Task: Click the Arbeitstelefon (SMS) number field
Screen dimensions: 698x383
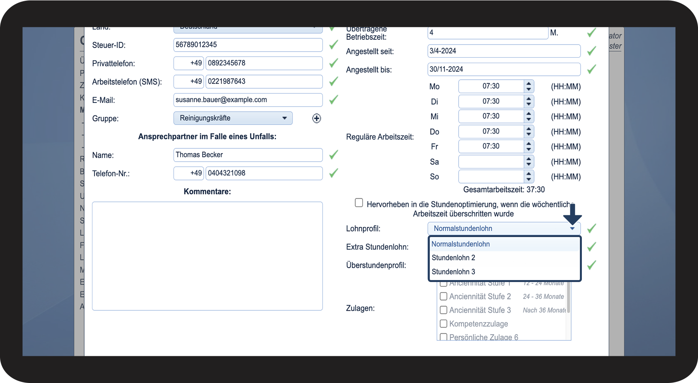Action: click(x=264, y=82)
